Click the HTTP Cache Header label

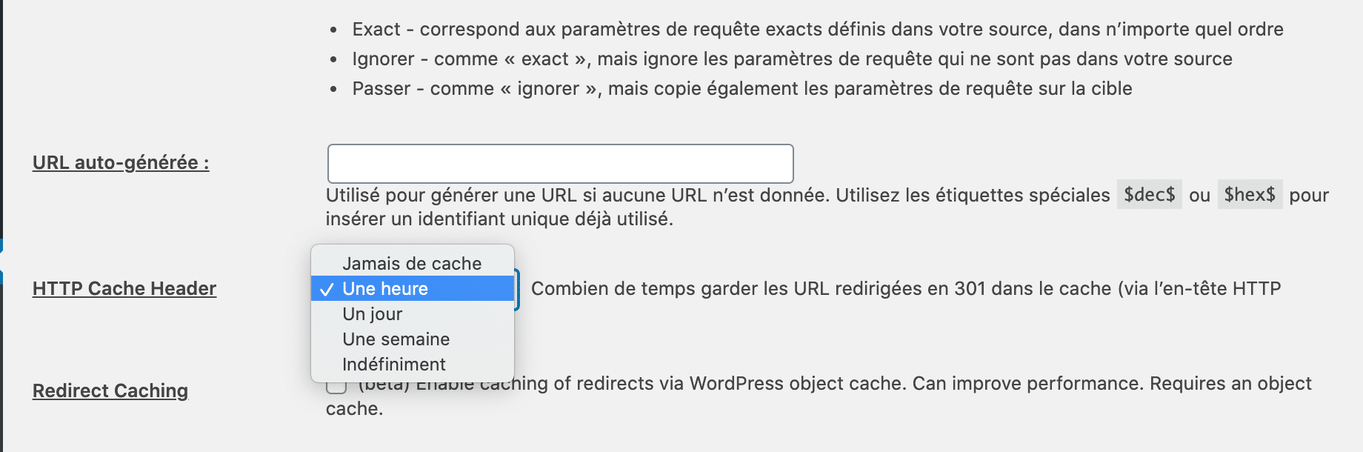click(x=124, y=289)
